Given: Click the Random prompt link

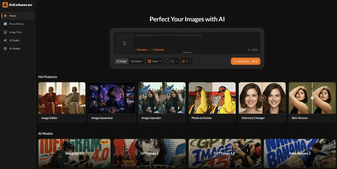Looking at the screenshot, I should pyautogui.click(x=141, y=50).
